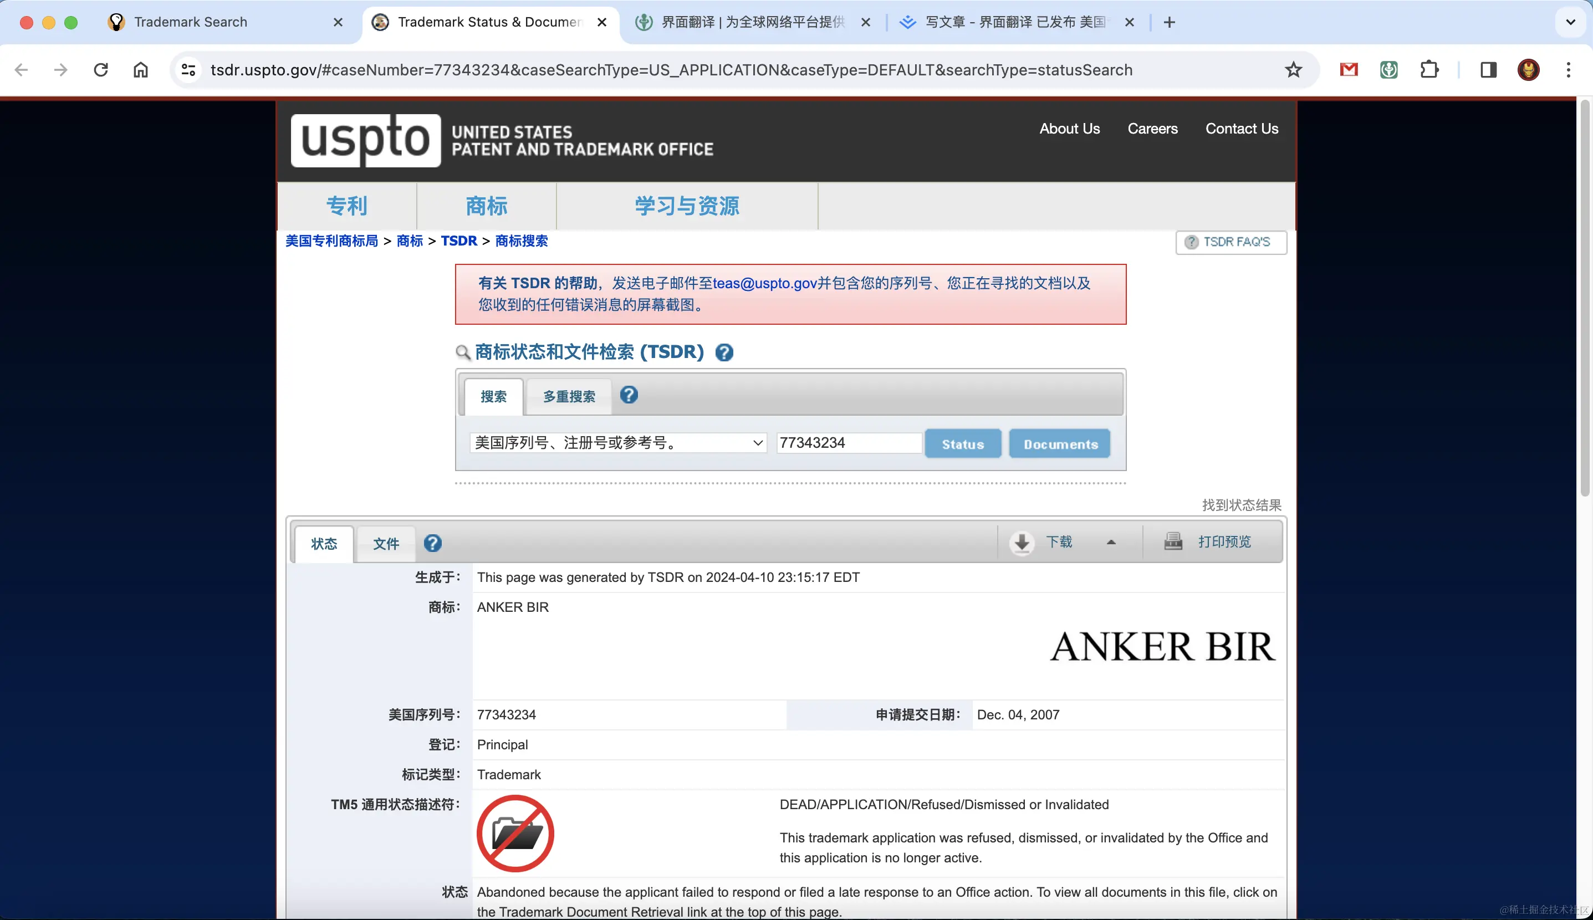
Task: Click the Status button
Action: (x=962, y=443)
